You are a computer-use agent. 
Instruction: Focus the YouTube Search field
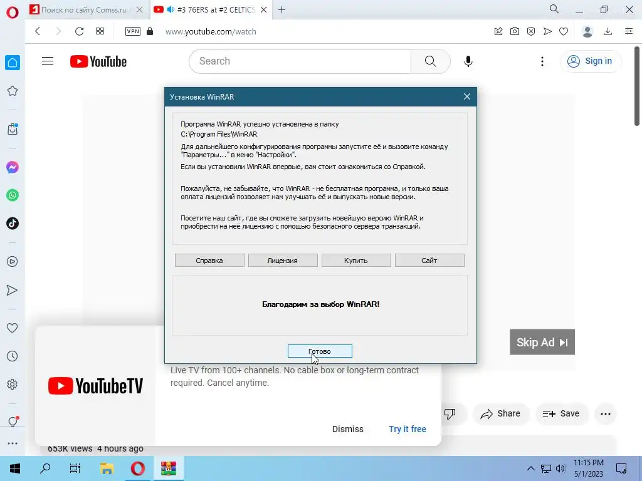pos(300,61)
